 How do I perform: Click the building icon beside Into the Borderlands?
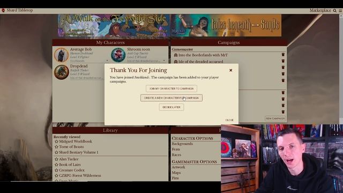[x=175, y=55]
